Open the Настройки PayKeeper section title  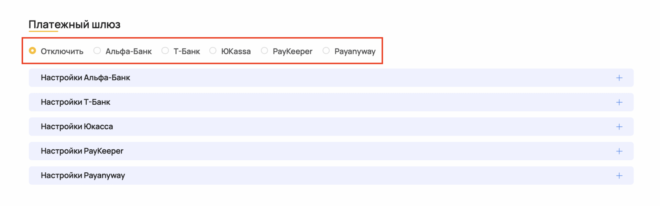(82, 151)
